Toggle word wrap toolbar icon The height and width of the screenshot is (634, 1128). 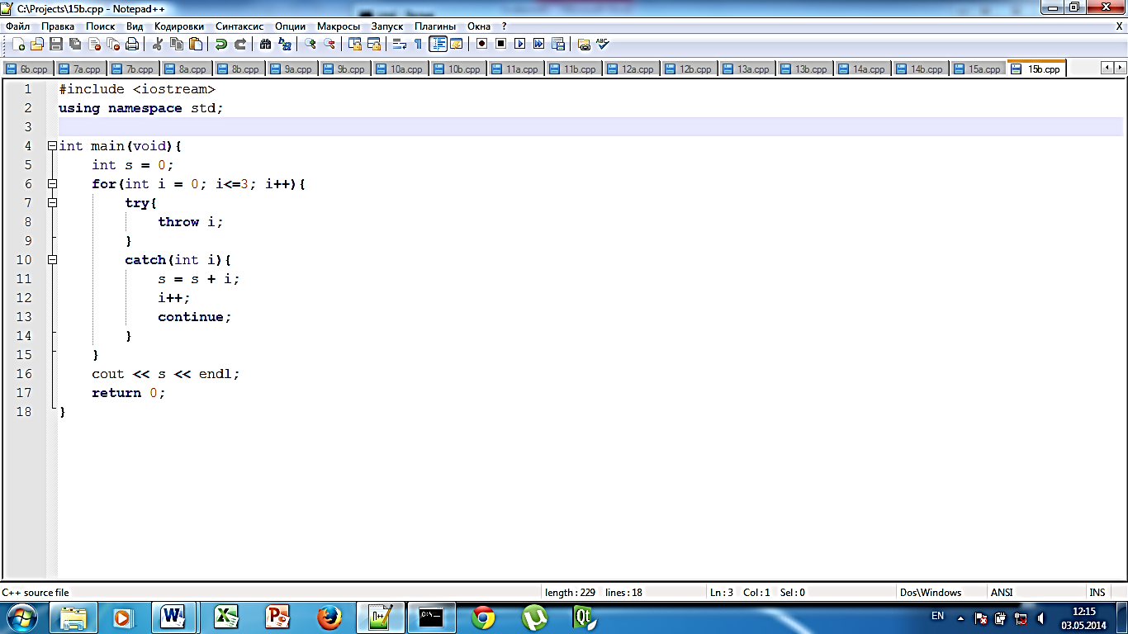pos(400,45)
